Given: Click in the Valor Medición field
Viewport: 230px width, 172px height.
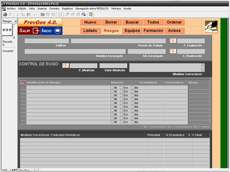Looking at the screenshot, I should pos(113,66).
